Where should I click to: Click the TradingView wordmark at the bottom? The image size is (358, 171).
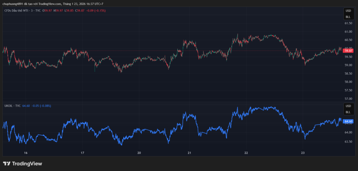point(27,163)
